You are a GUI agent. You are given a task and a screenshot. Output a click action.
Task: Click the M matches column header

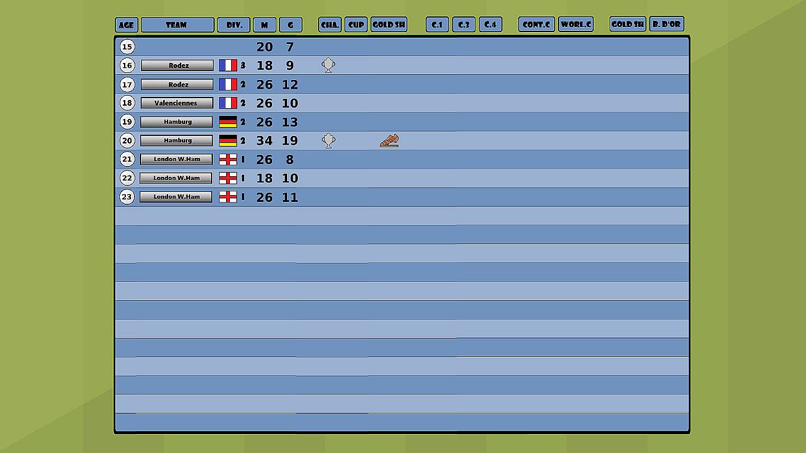tap(264, 25)
